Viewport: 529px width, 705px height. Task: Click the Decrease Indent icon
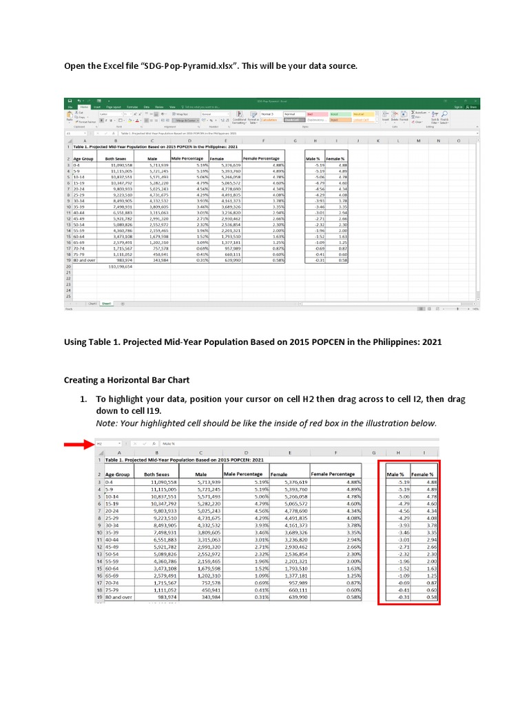coord(163,120)
